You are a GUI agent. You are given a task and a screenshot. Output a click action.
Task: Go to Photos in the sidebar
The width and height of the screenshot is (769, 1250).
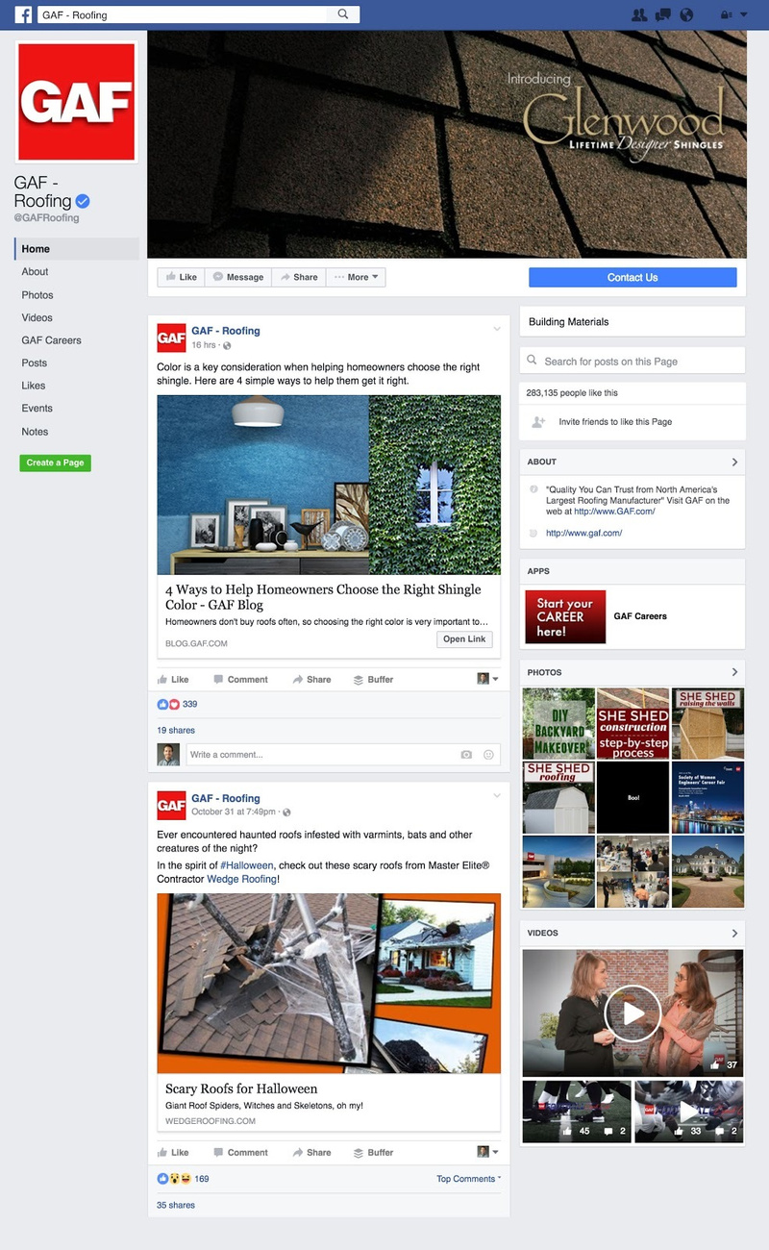tap(37, 295)
